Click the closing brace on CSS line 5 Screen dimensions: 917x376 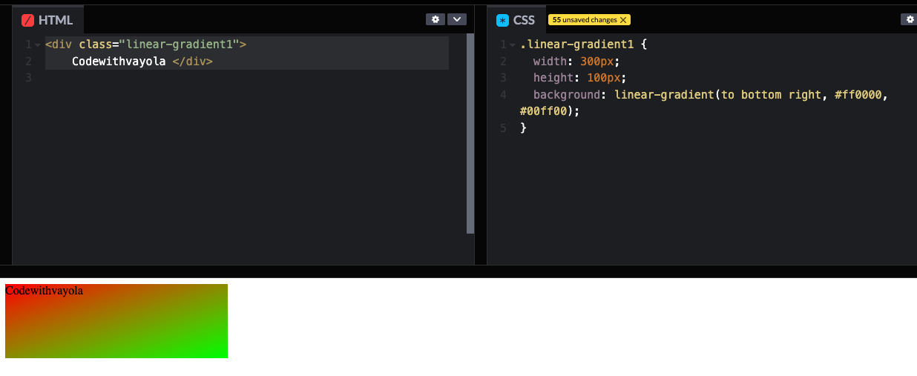tap(523, 128)
